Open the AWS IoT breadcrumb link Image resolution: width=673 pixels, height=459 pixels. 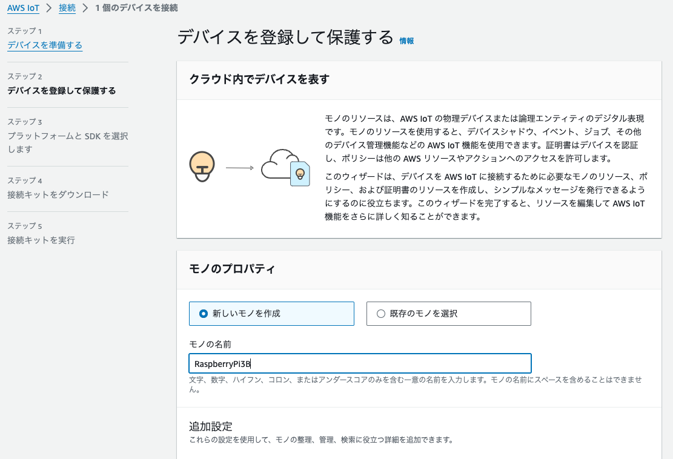23,8
